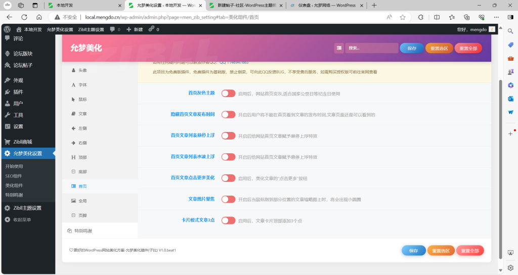Turn on 文章图片聚焦 switch

point(228,199)
